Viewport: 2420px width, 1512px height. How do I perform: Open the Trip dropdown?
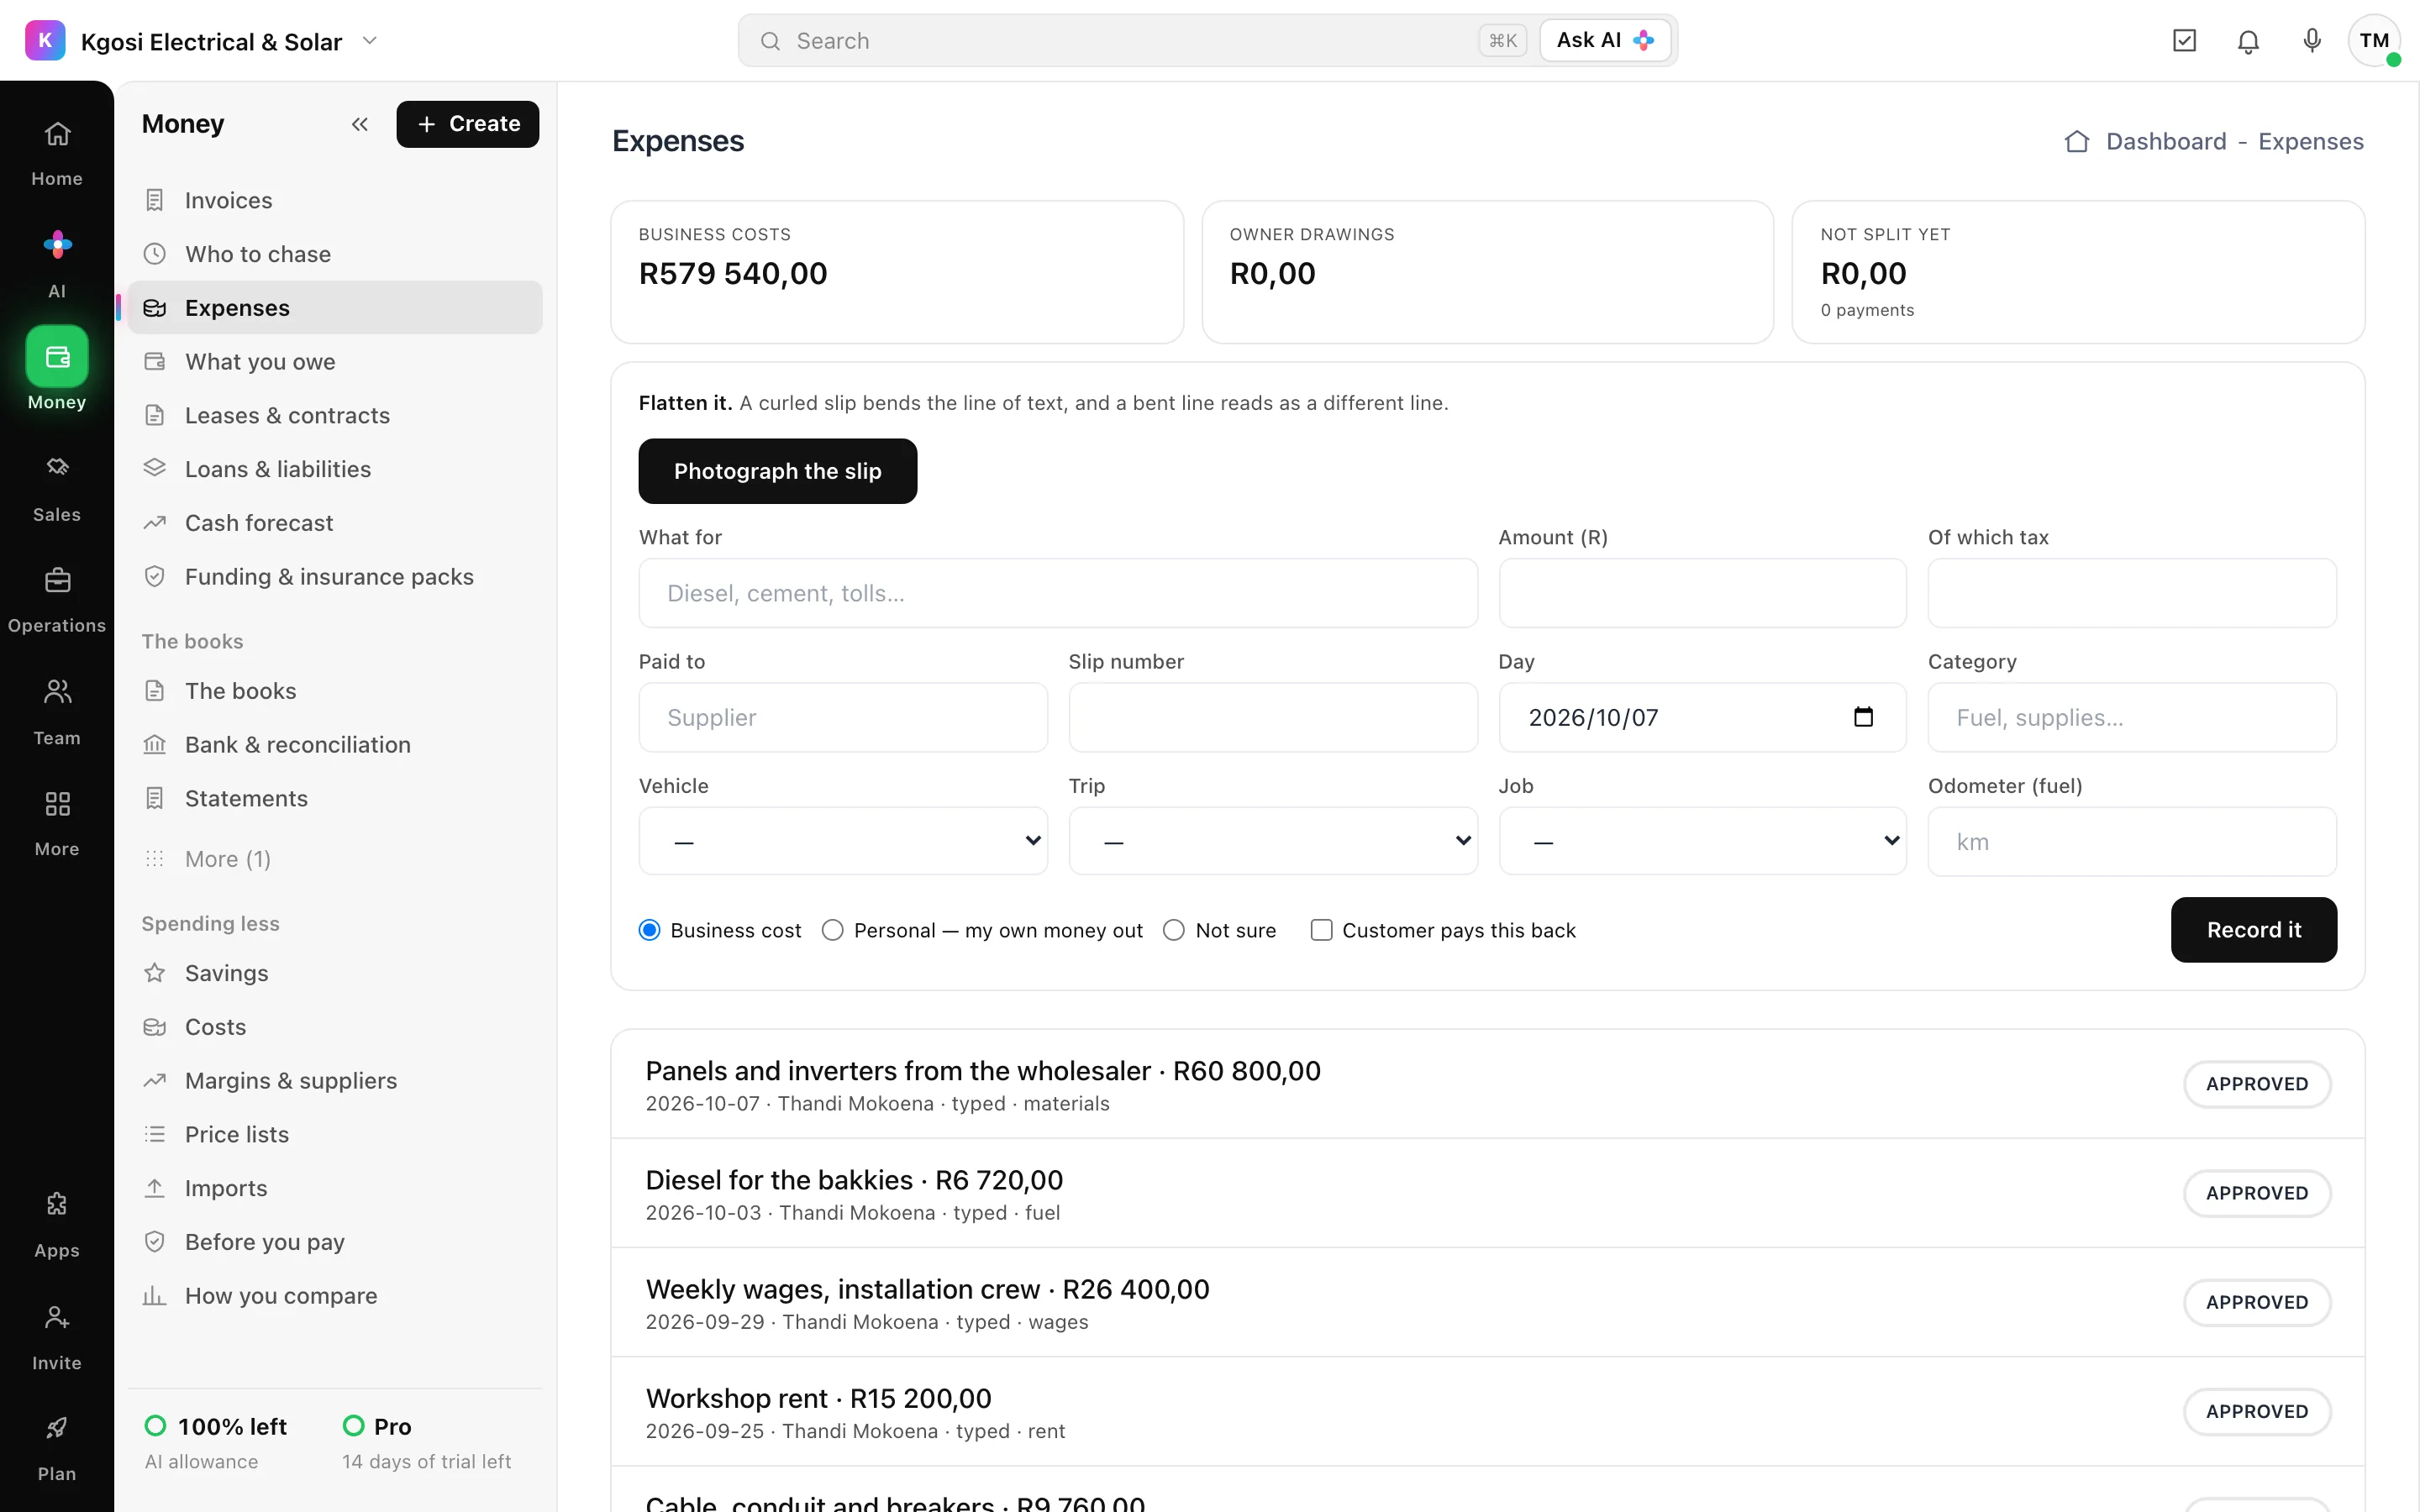click(1273, 841)
